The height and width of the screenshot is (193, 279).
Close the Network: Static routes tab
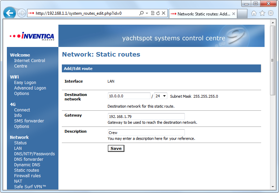(234, 14)
